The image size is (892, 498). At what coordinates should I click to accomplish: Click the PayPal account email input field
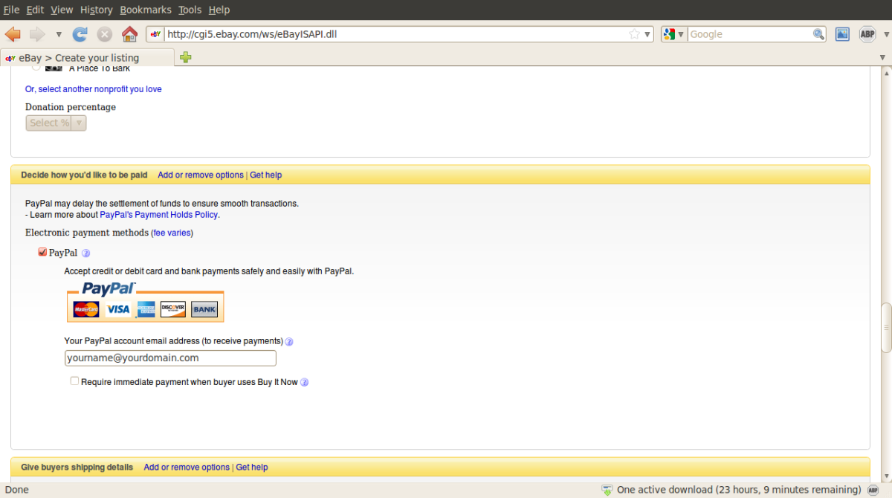click(170, 358)
